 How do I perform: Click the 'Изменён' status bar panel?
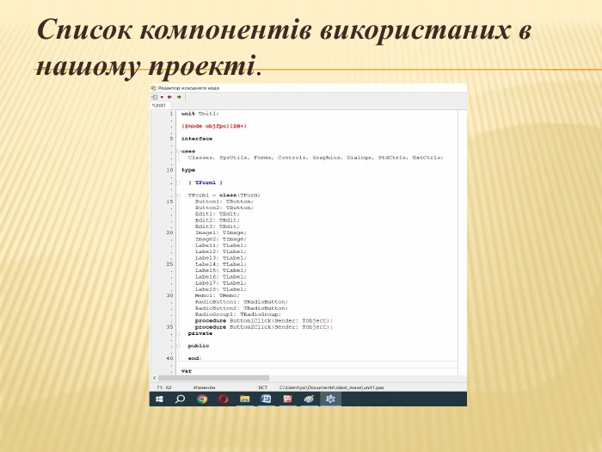[205, 387]
